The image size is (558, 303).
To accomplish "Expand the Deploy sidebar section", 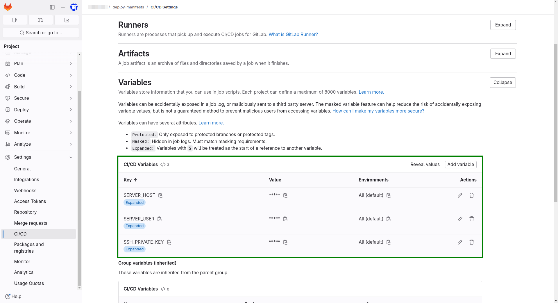I will [39, 110].
